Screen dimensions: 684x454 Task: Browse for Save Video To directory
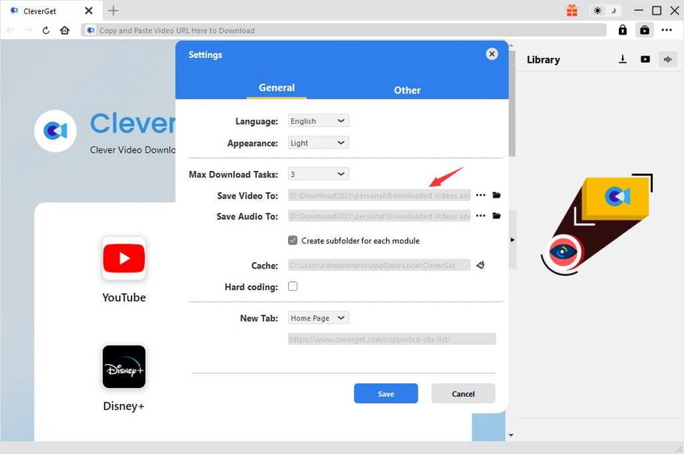click(x=480, y=195)
